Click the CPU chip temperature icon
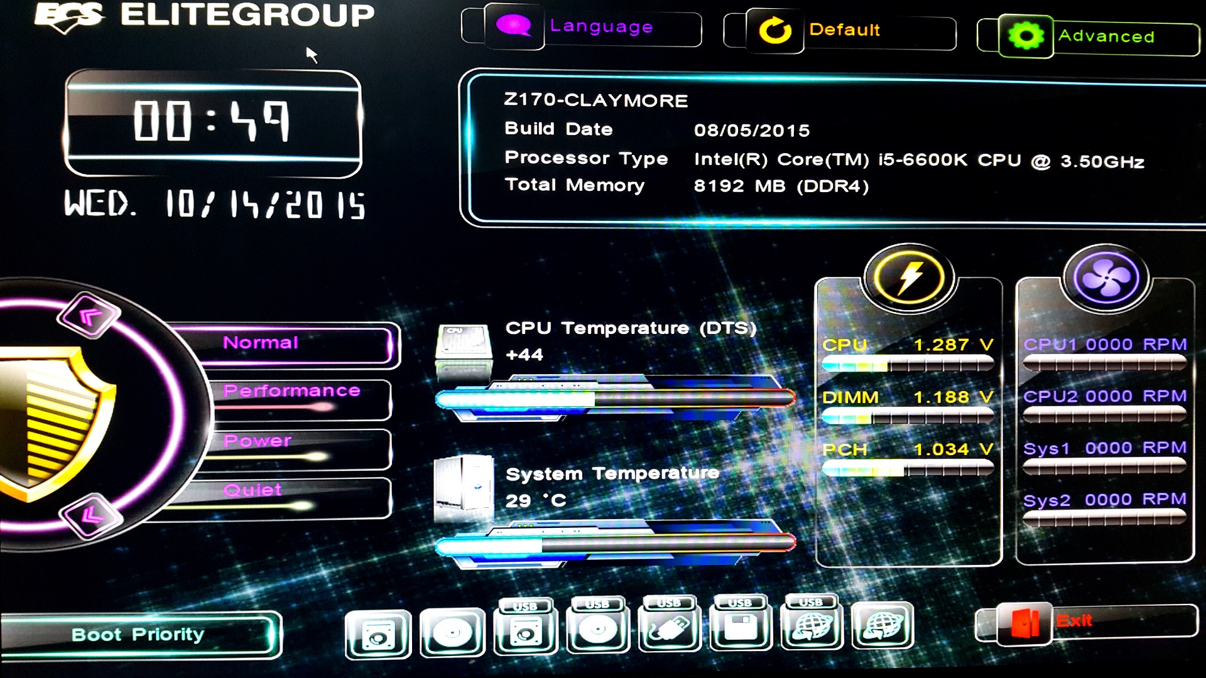This screenshot has width=1206, height=678. [464, 352]
